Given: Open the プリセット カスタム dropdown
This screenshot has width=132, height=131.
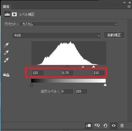Looking at the screenshot, I should point(69,24).
